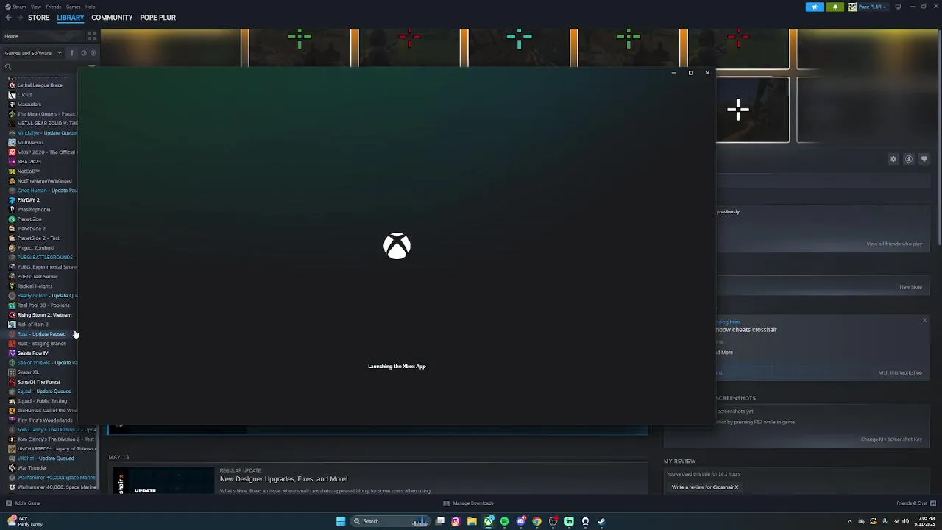The height and width of the screenshot is (530, 942).
Task: Select Rising Storm 2: Vietnam in library
Action: 44,315
